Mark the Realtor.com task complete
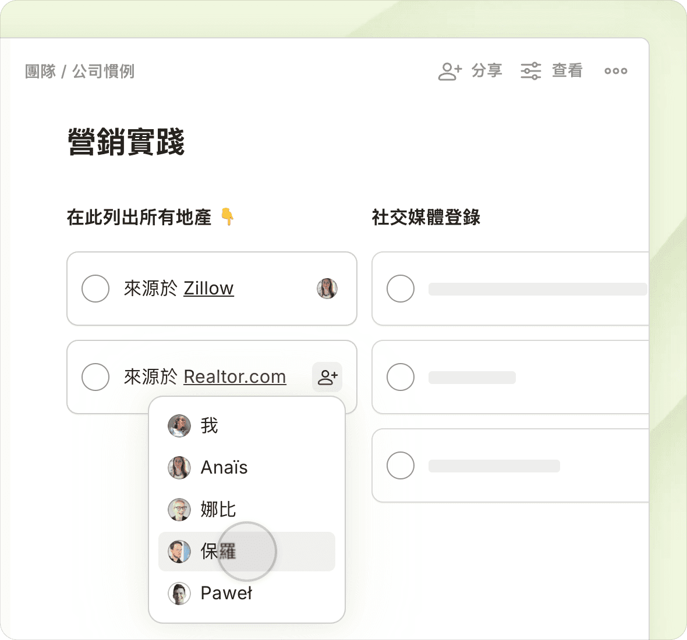687x640 pixels. (x=95, y=377)
